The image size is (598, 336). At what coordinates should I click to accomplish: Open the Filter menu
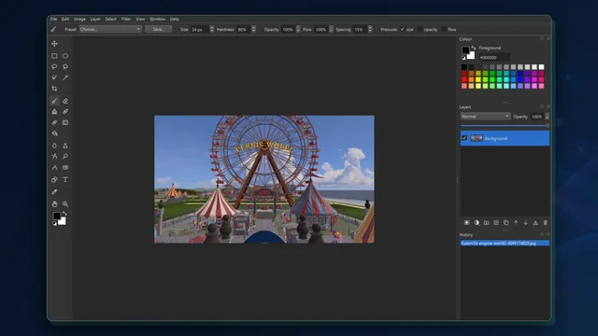tap(126, 19)
